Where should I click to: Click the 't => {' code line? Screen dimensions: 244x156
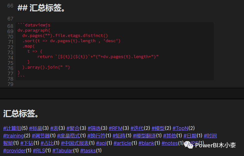coord(35,51)
